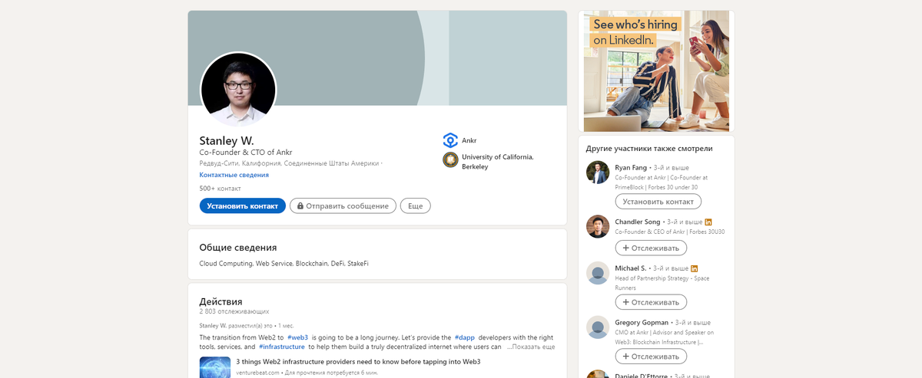Follow the #dapp hashtag link
Viewport: 922px width, 378px height.
(464, 337)
